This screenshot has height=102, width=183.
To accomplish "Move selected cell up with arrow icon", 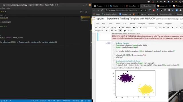I will (x=120, y=28).
